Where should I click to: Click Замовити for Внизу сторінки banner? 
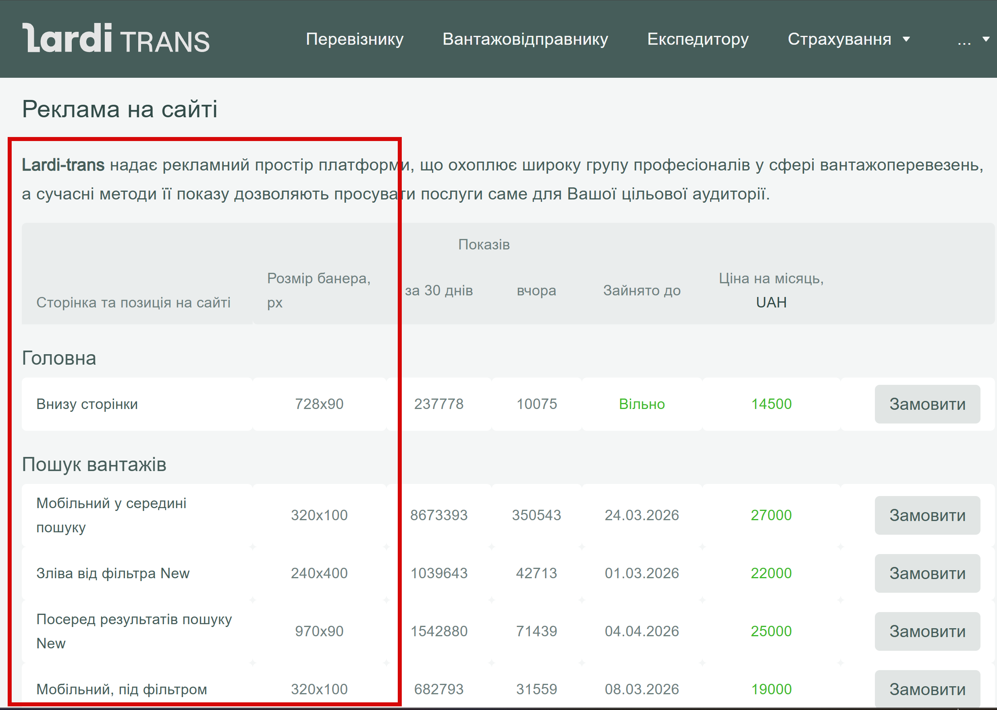pyautogui.click(x=927, y=404)
